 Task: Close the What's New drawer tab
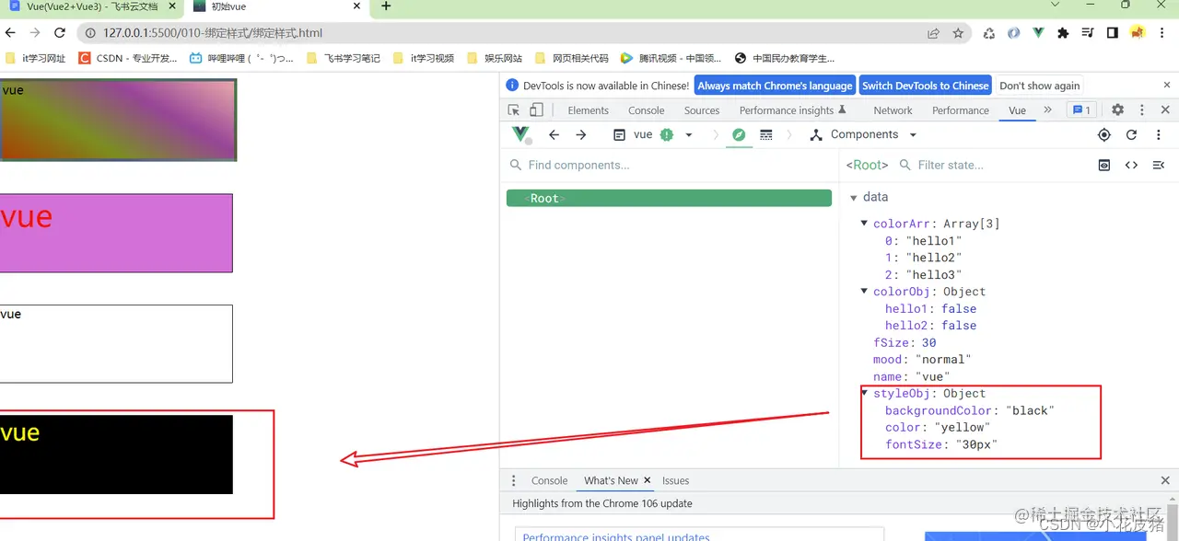point(647,480)
